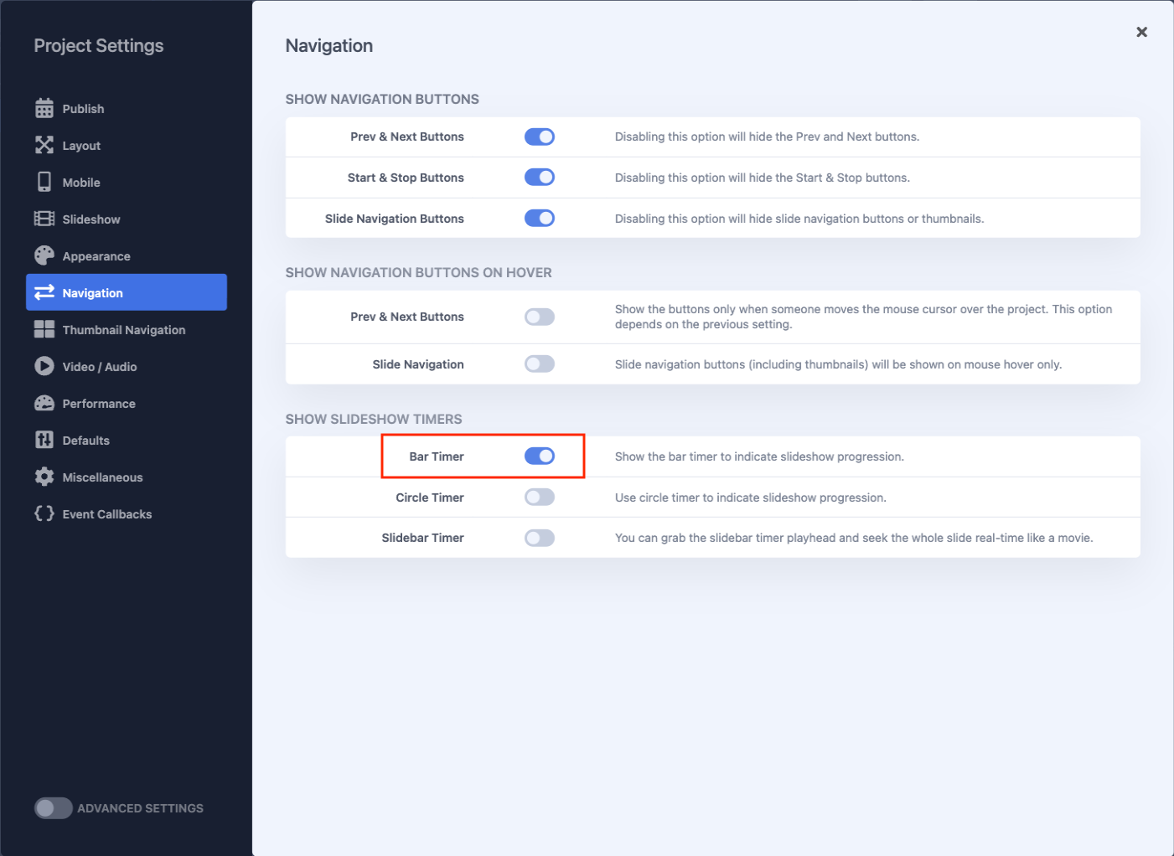Enable Slide Navigation on hover toggle

pos(540,364)
